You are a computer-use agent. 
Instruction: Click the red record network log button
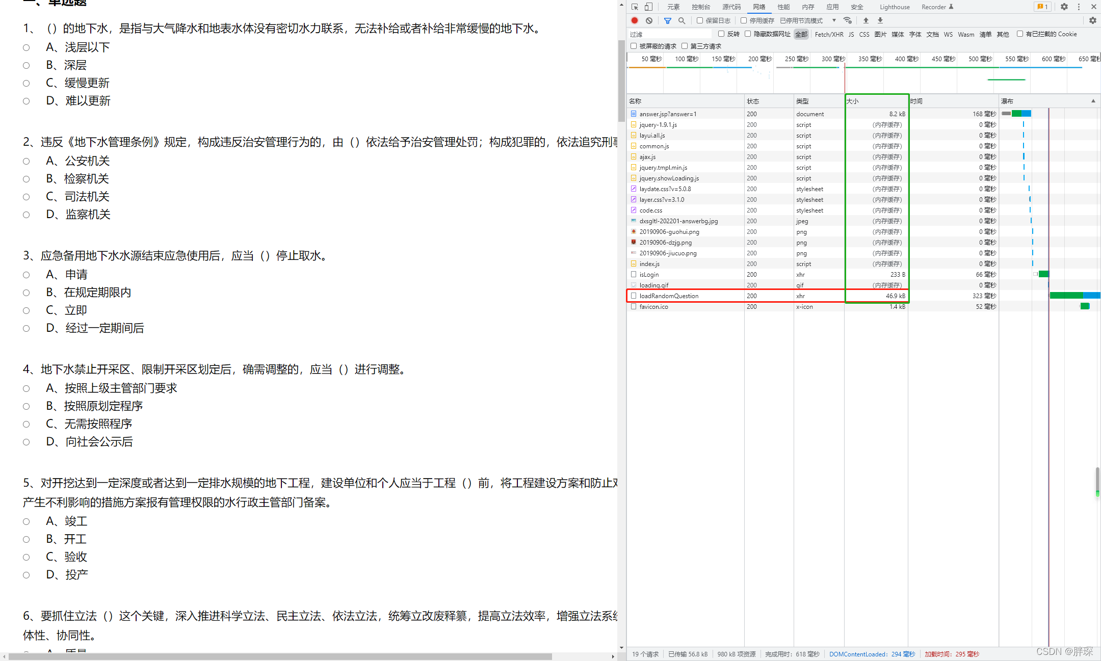coord(635,20)
